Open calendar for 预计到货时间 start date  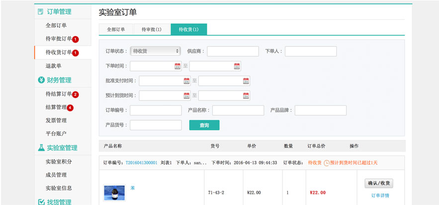(186, 96)
